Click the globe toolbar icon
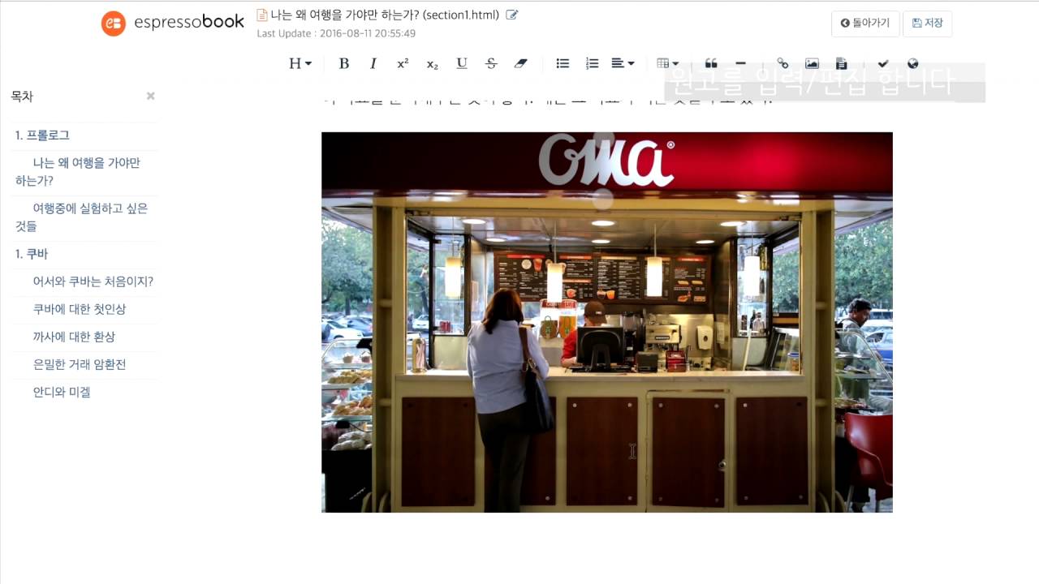This screenshot has height=584, width=1039. pos(912,63)
